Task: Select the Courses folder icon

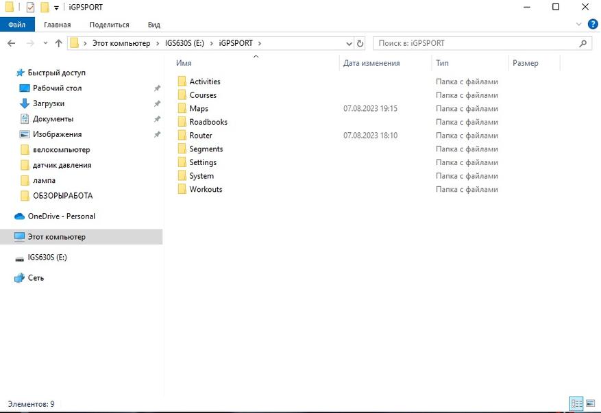Action: (x=182, y=95)
